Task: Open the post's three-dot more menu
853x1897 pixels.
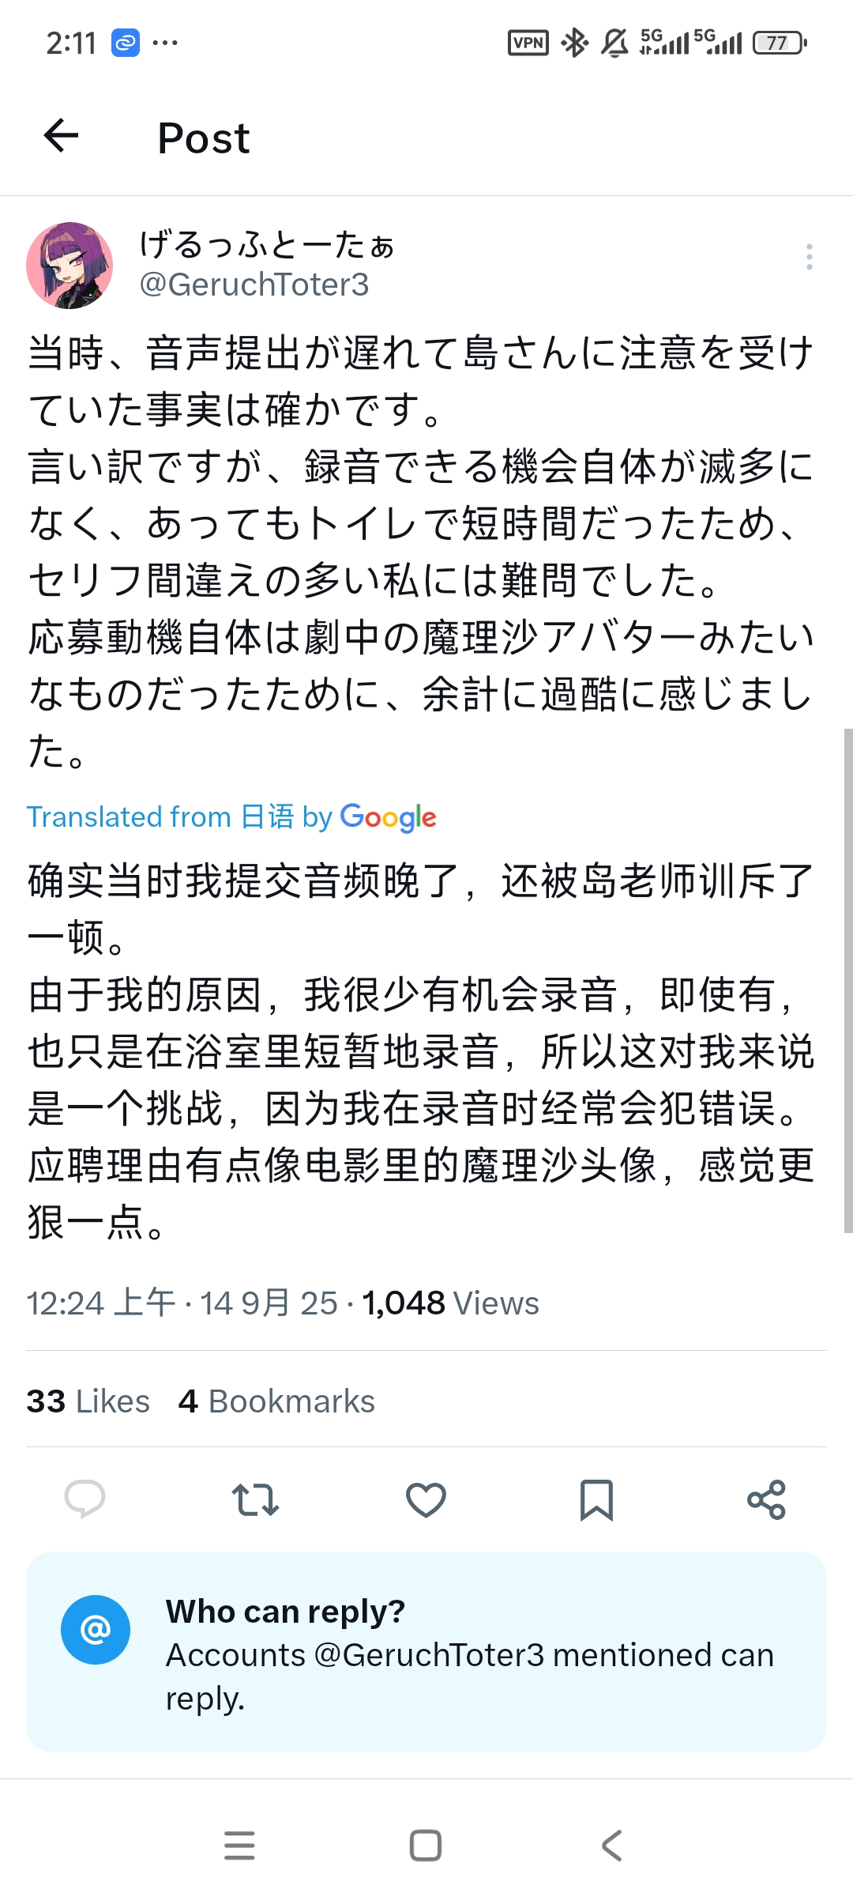Action: tap(809, 257)
